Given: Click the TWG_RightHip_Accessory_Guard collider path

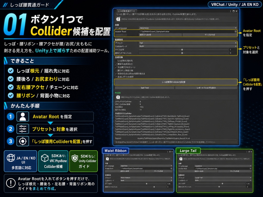Looking at the screenshot, I should coord(153,129).
